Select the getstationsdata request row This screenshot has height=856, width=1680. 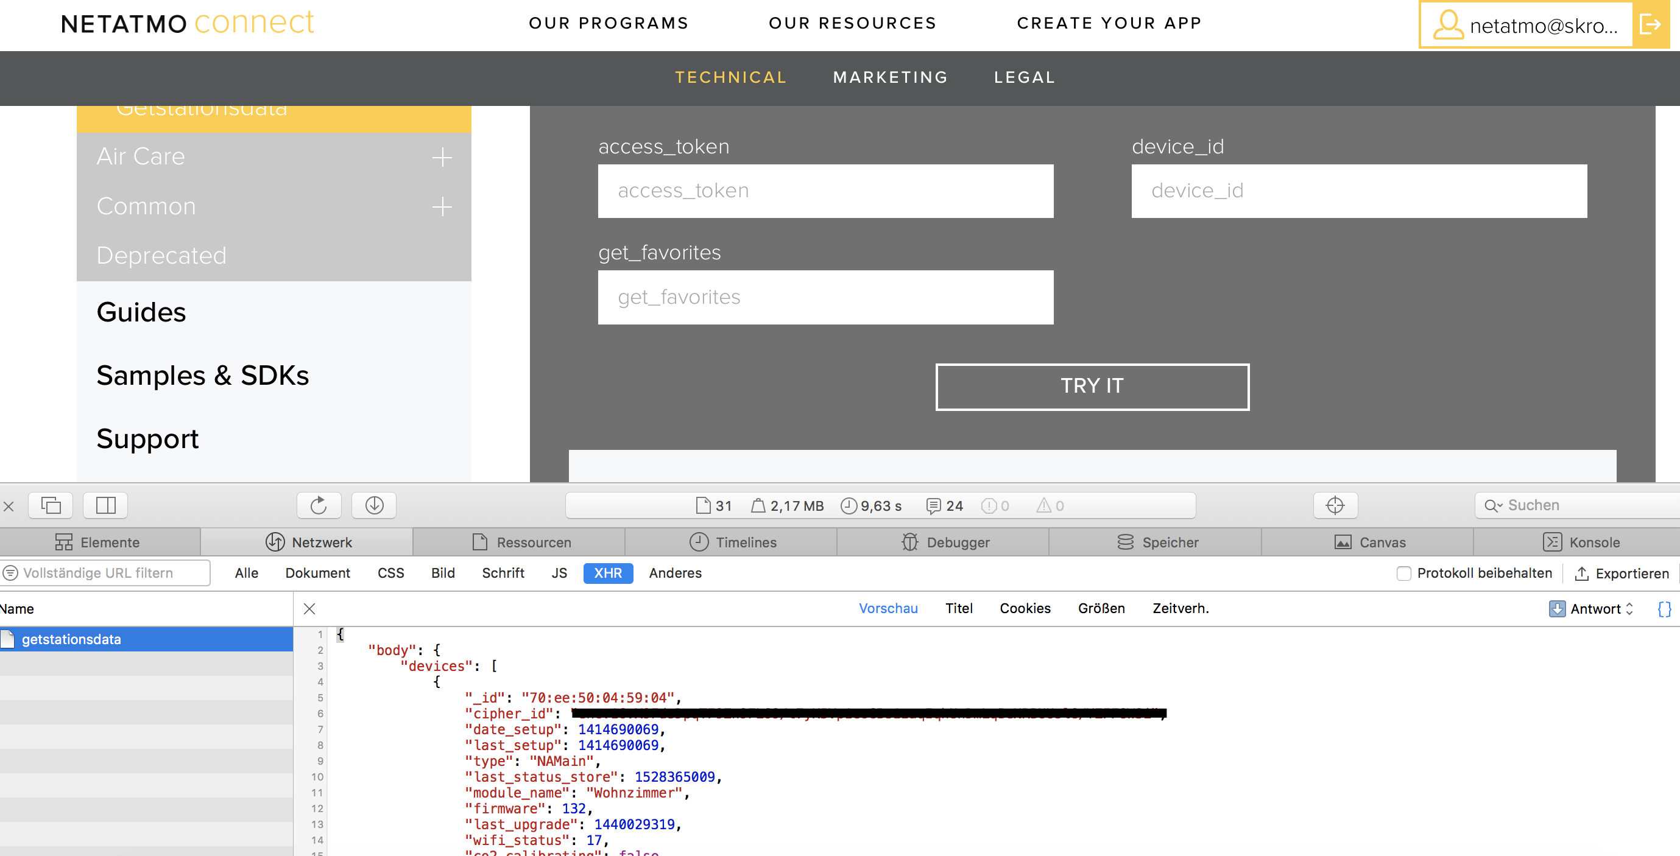[72, 639]
